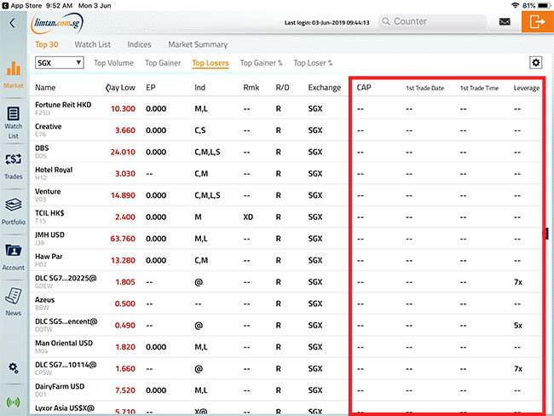Tap the limtan.com.sg logo
554x416 pixels.
click(x=57, y=23)
